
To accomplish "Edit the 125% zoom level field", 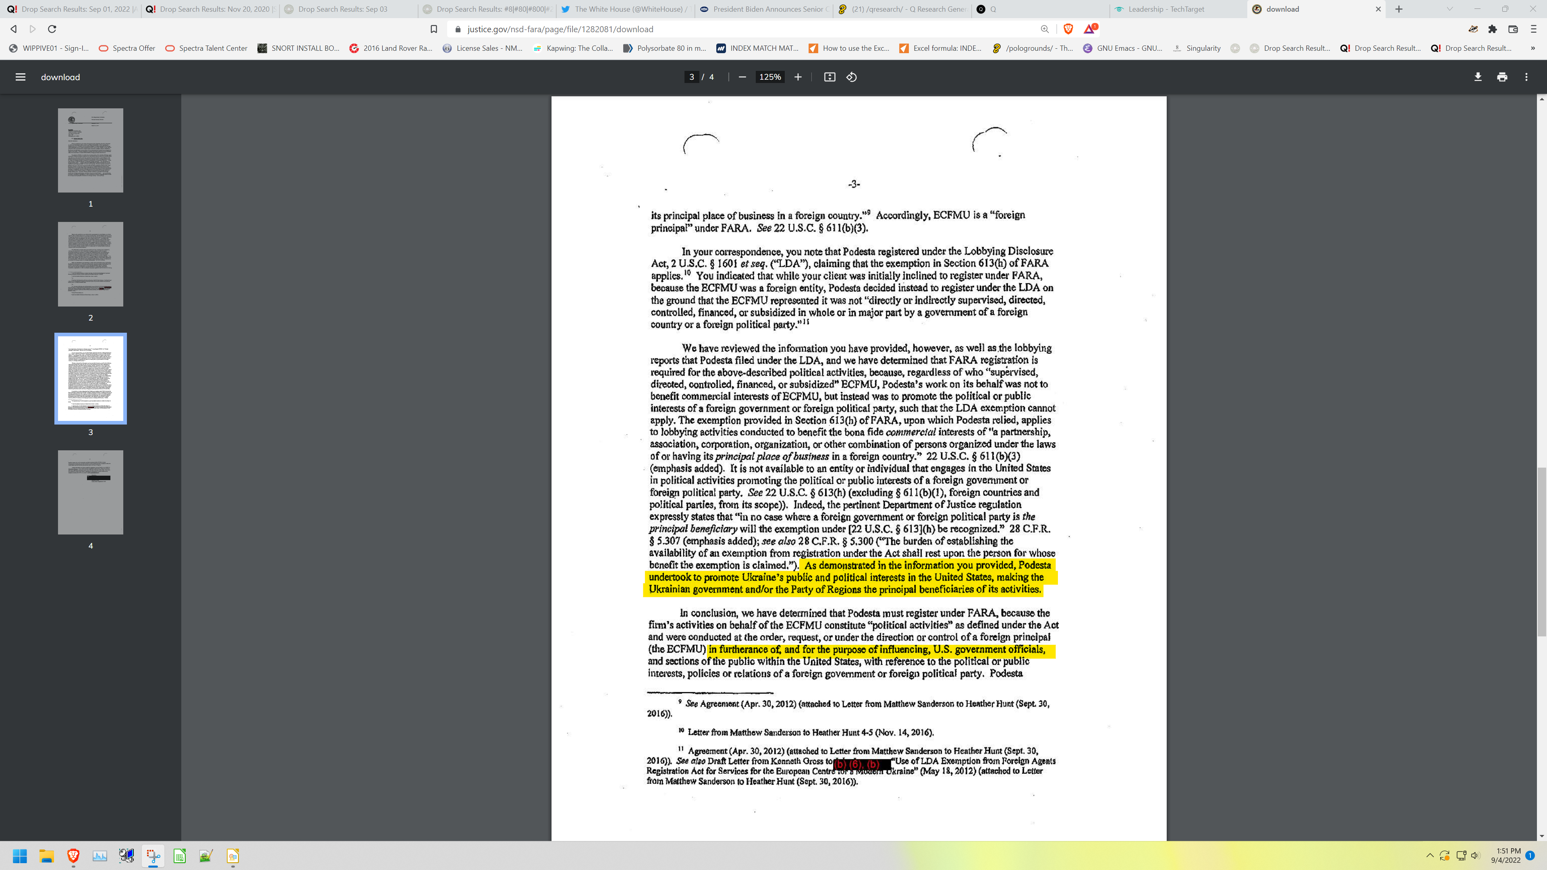I will 770,77.
